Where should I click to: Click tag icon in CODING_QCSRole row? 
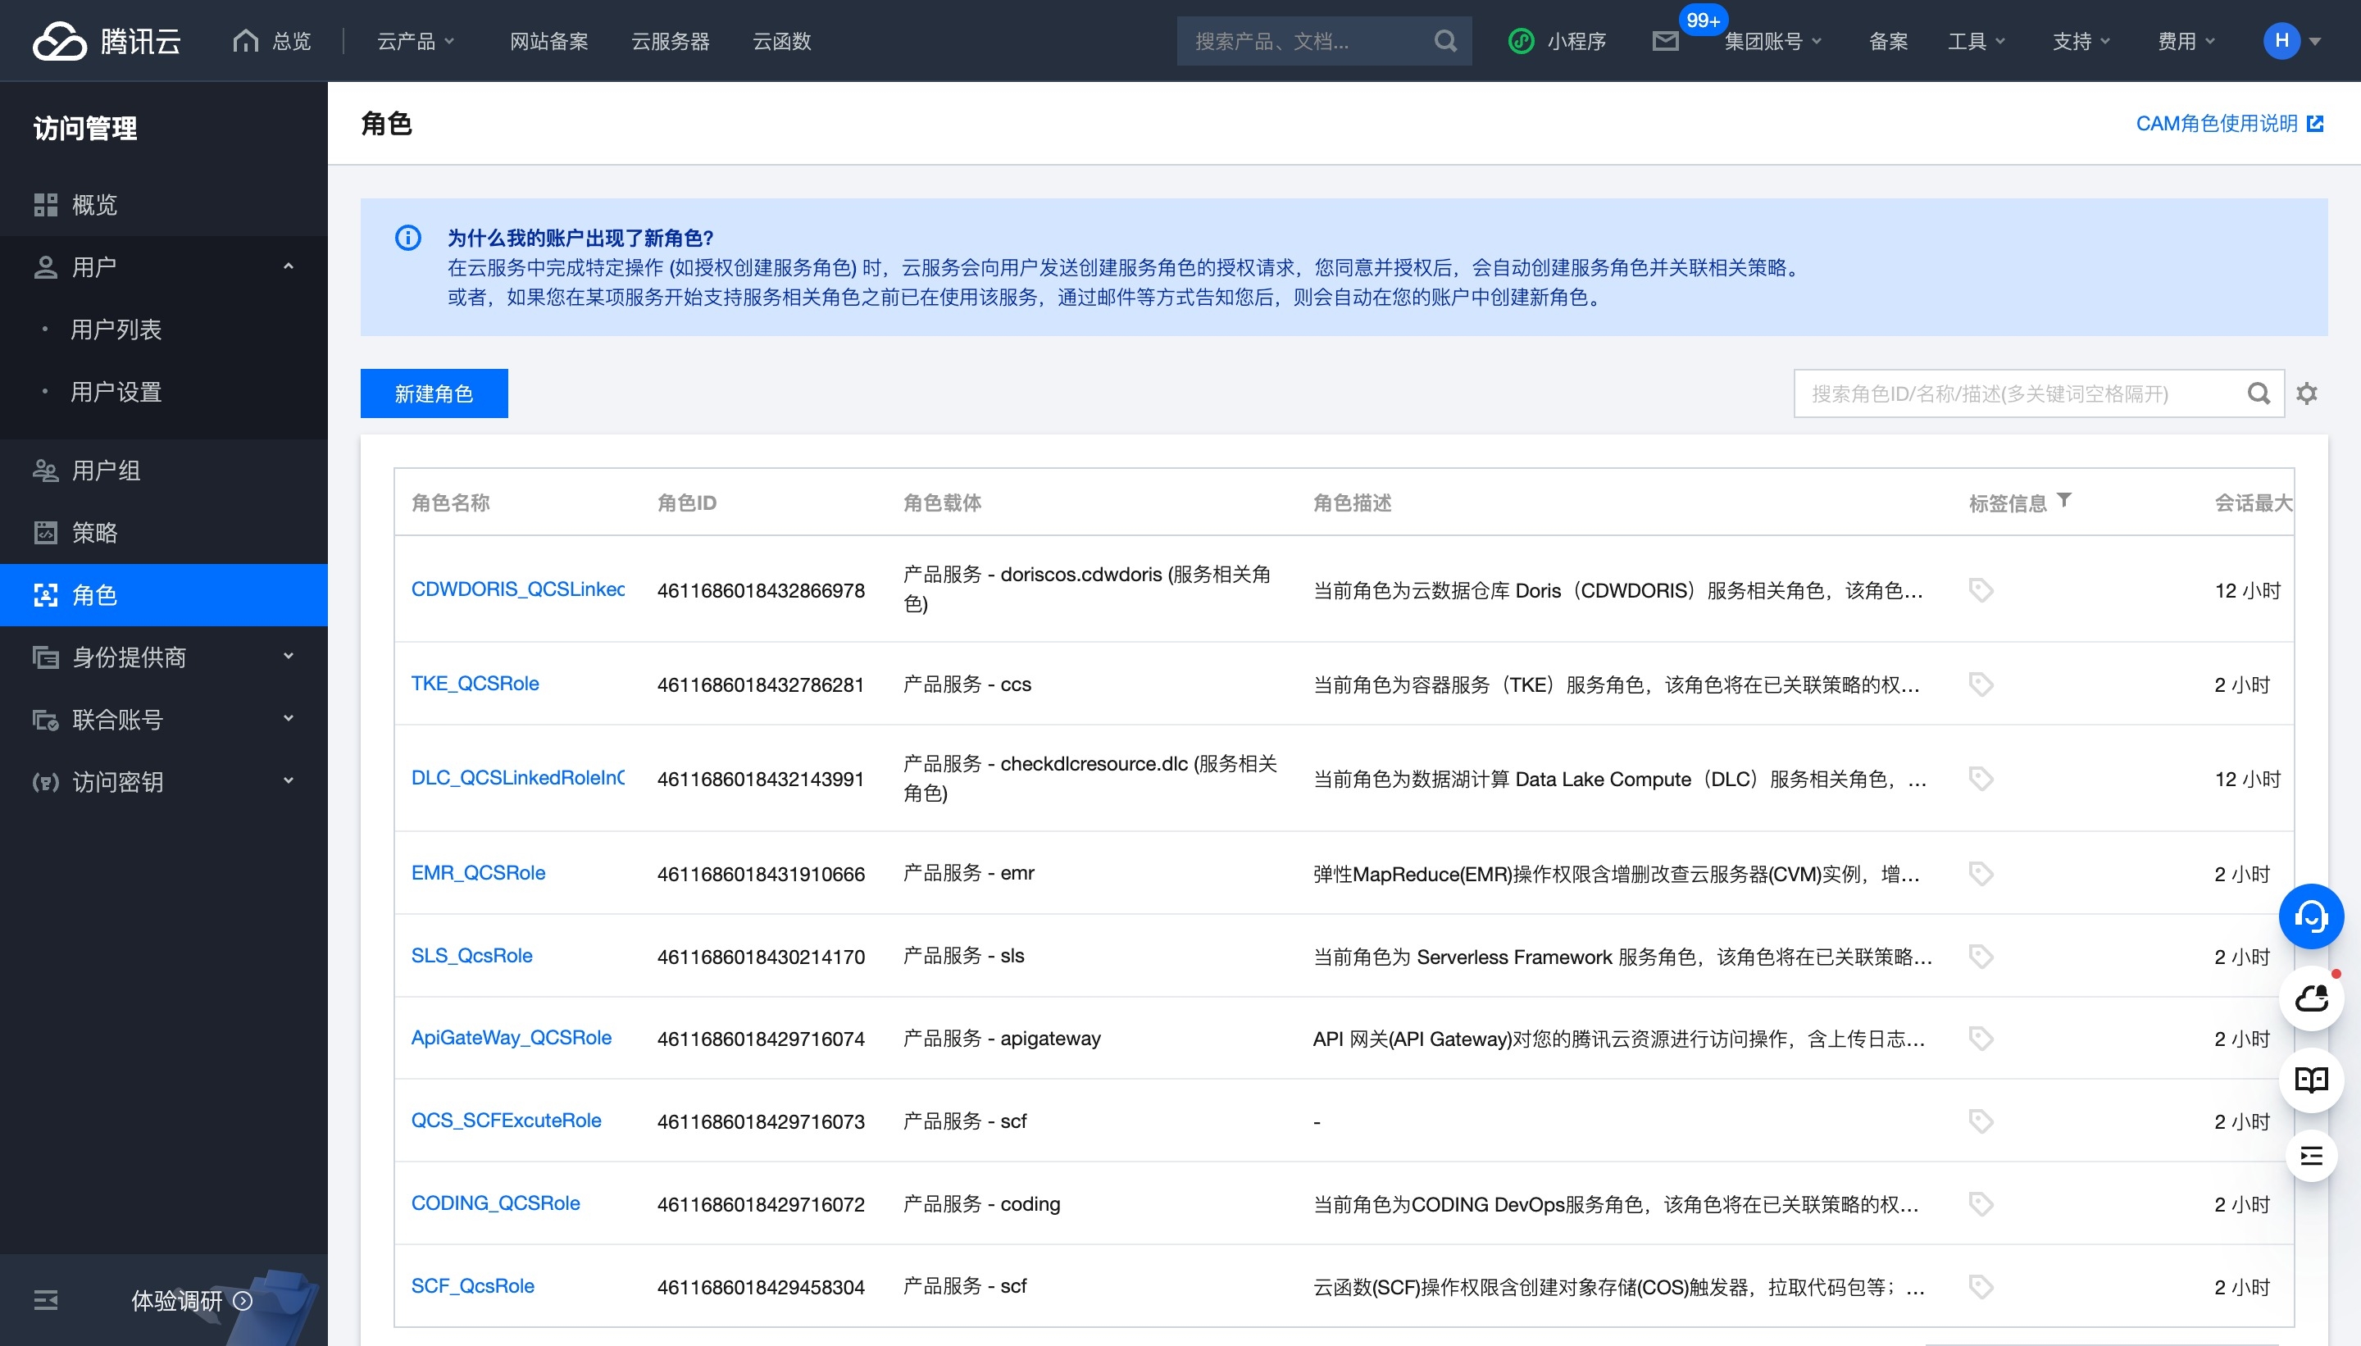[1980, 1203]
